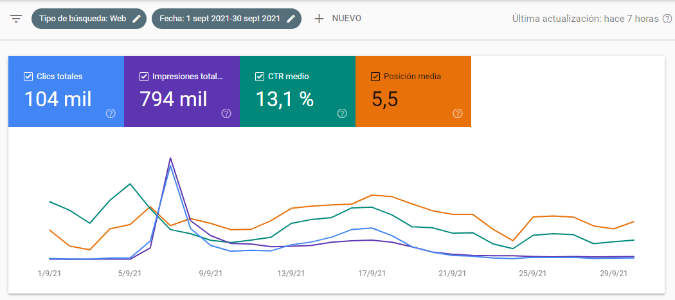This screenshot has width=675, height=300.
Task: Open help icon in Posición media card
Action: click(x=458, y=113)
